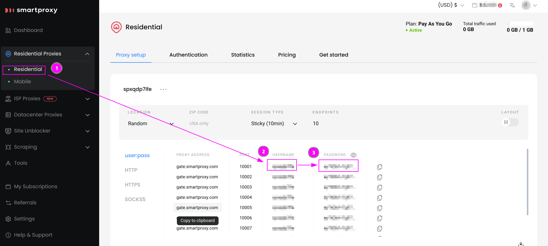Click the Scraping bug icon

point(8,147)
